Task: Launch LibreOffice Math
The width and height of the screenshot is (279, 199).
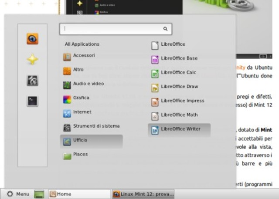Action: [x=179, y=116]
